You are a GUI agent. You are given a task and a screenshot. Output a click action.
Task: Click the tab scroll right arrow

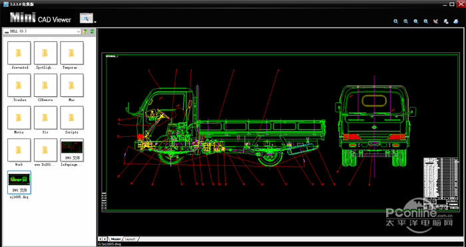tap(105, 238)
